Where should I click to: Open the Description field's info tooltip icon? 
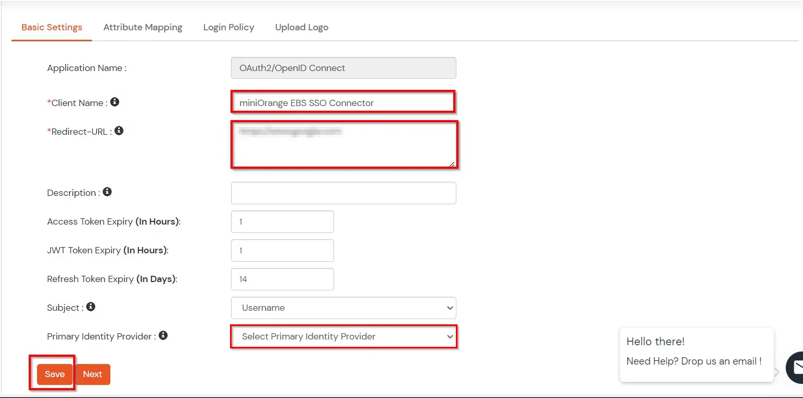[x=107, y=192]
